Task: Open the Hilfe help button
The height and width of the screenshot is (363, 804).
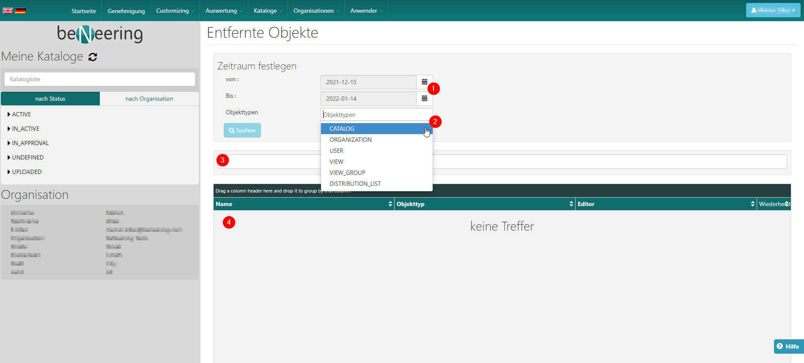Action: [788, 346]
